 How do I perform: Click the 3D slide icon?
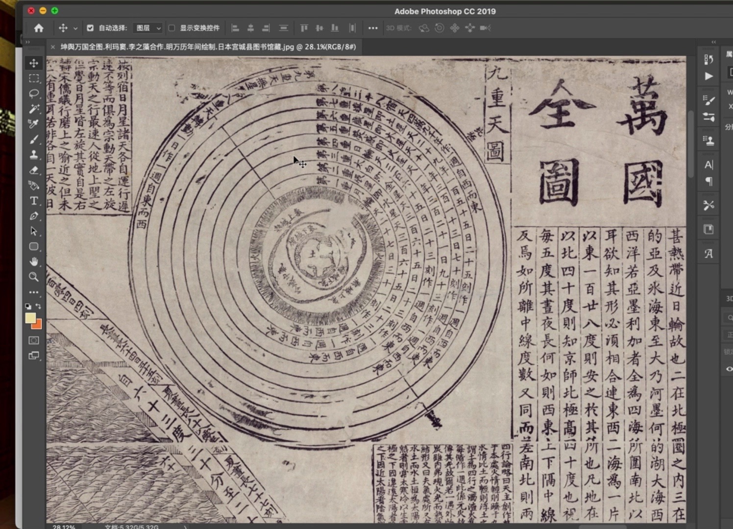click(470, 28)
